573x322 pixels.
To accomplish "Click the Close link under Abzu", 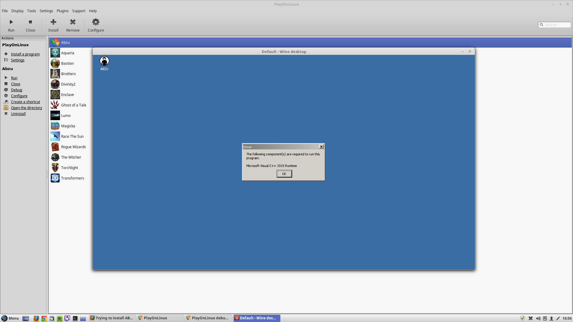I will click(x=16, y=84).
